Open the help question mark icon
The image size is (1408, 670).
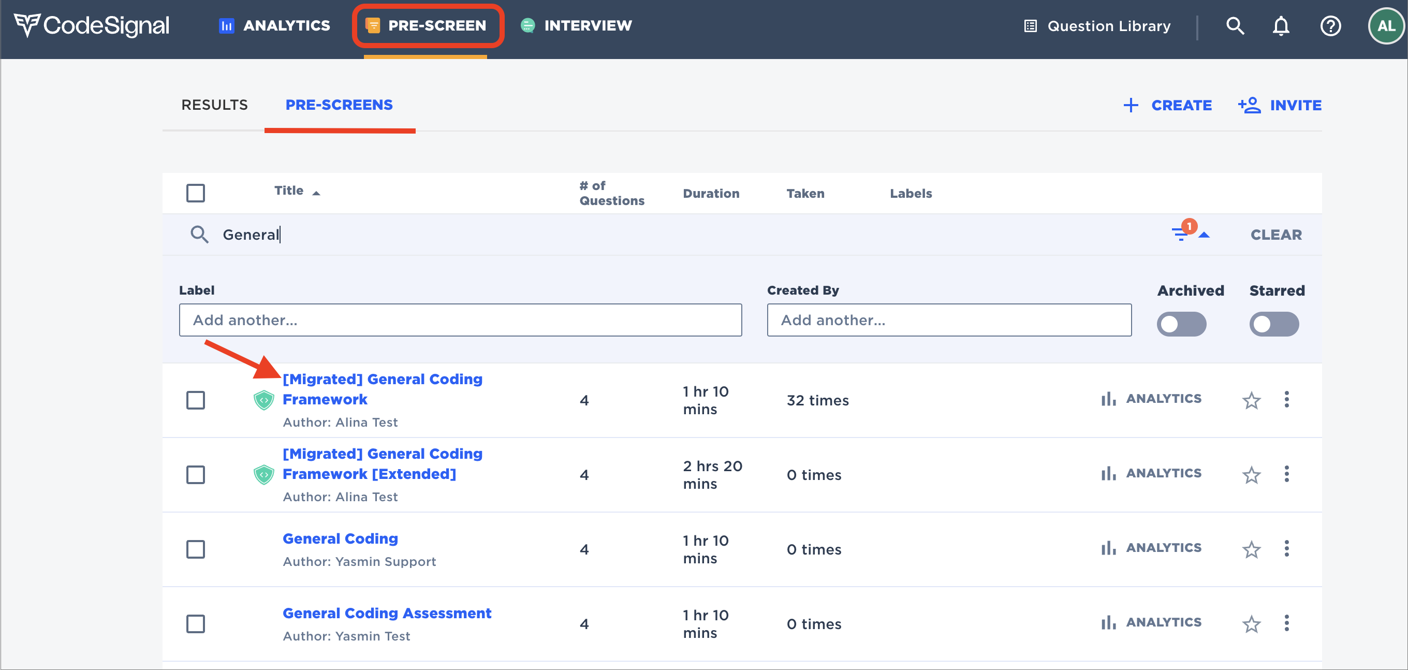[x=1330, y=26]
